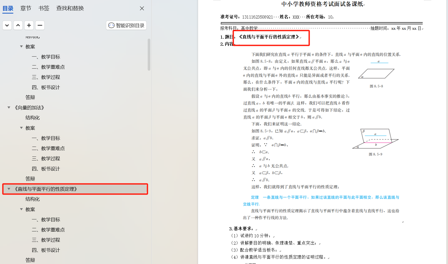Collapse the last 教案 node in outline
The image size is (448, 264).
coord(21,209)
